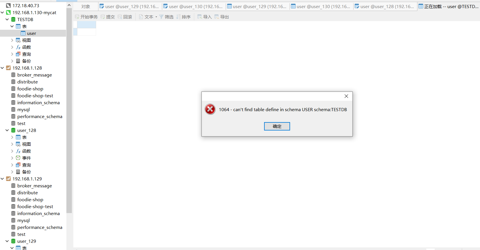This screenshot has height=250, width=480.
Task: Collapse the 192.168.1.129 connection
Action: point(2,179)
